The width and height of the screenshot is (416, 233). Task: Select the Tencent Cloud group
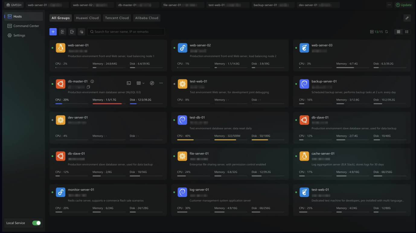117,18
